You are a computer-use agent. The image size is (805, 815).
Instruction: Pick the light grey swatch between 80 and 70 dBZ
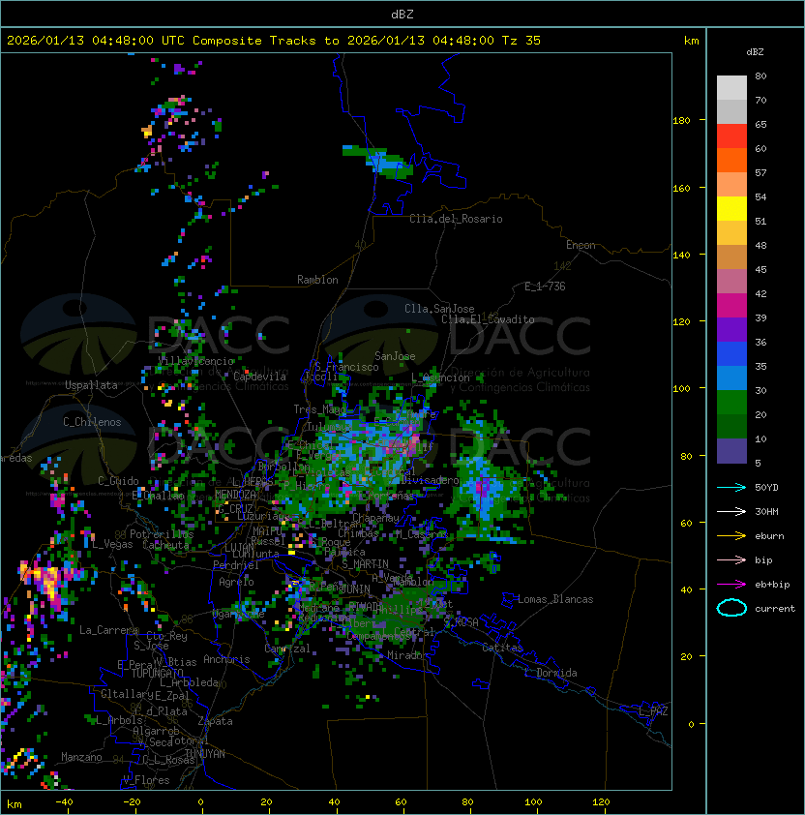(x=731, y=88)
